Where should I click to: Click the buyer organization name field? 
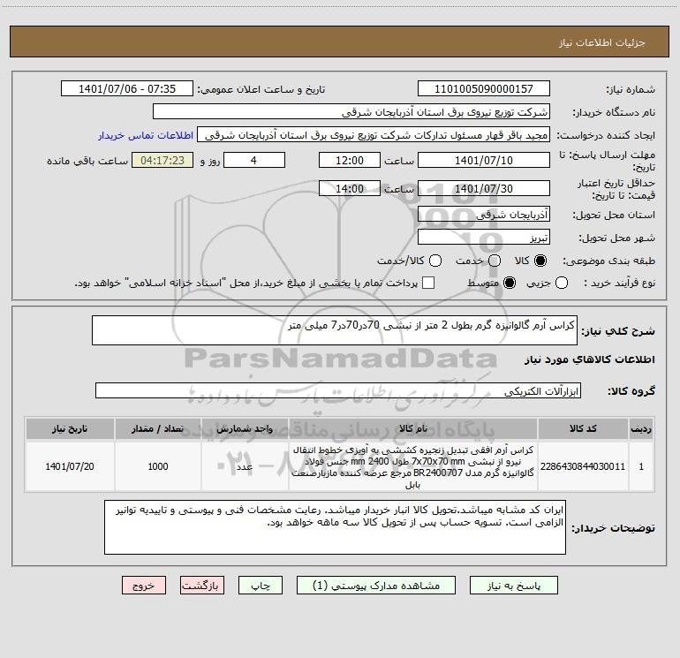pos(351,111)
